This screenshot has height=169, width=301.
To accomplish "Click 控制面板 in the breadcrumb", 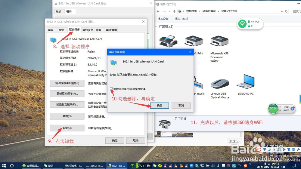I will [x=191, y=11].
